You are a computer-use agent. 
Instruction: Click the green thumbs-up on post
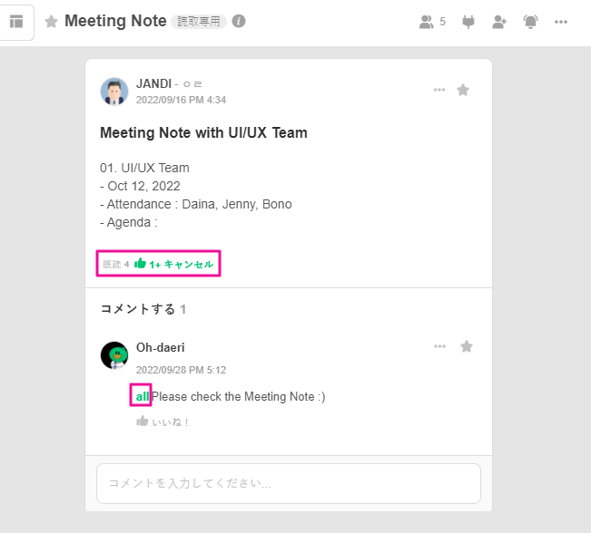point(141,264)
